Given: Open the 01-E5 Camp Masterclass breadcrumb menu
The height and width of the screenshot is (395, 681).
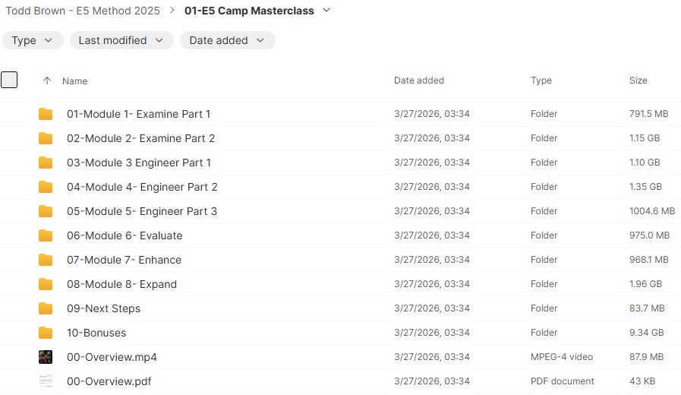Looking at the screenshot, I should click(x=326, y=11).
